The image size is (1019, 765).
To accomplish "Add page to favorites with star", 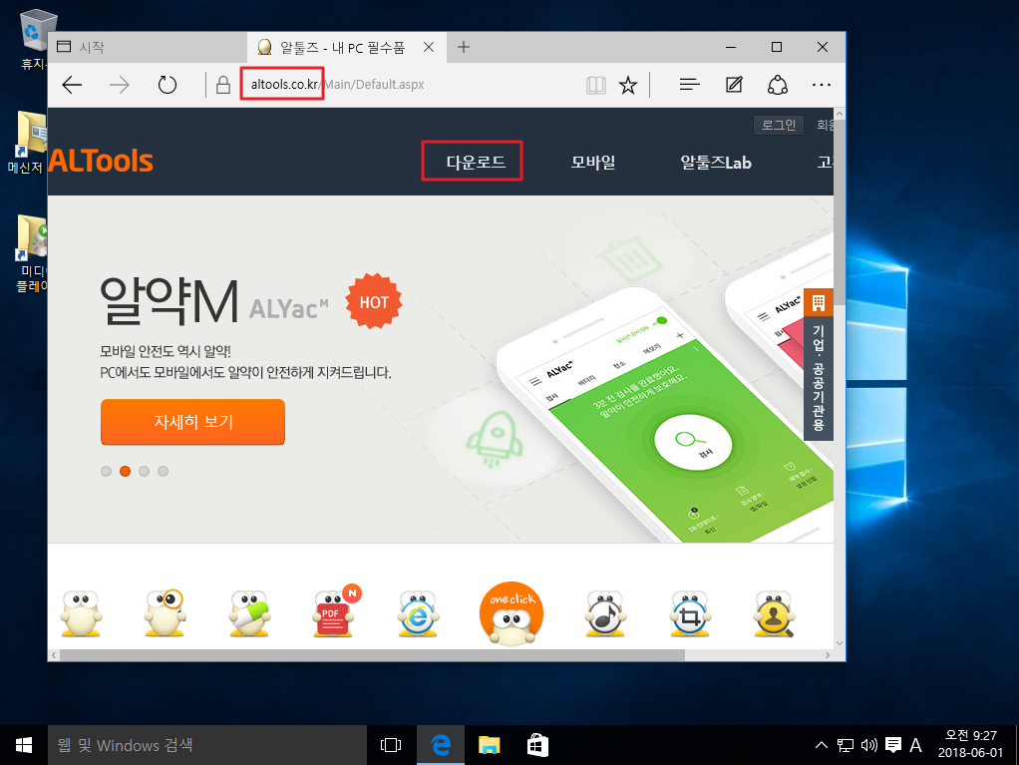I will pos(628,85).
